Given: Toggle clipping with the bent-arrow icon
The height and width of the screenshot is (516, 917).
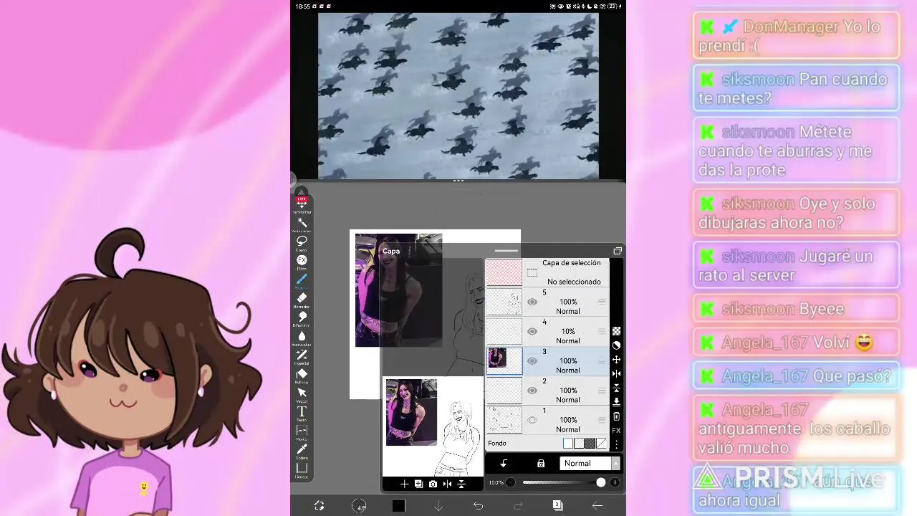Looking at the screenshot, I should 504,464.
